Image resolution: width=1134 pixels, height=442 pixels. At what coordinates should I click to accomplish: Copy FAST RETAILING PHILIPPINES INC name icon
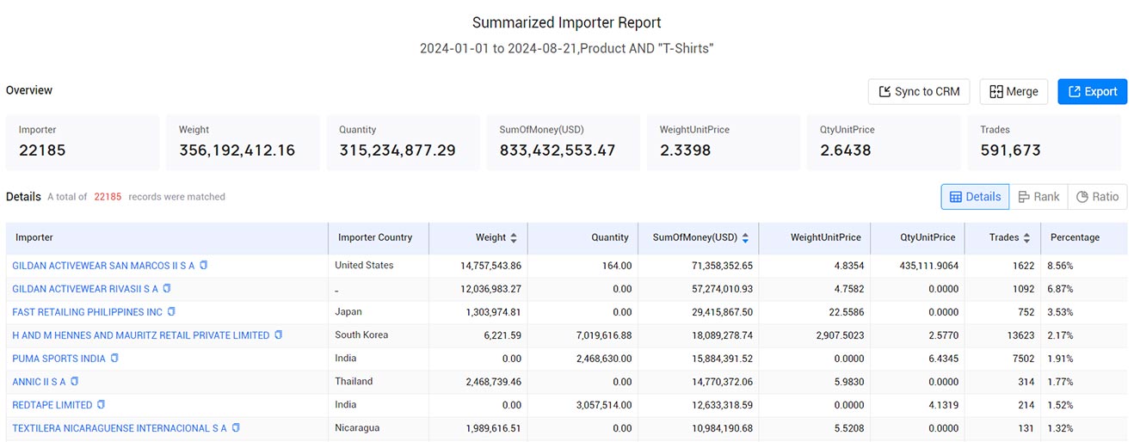[171, 312]
